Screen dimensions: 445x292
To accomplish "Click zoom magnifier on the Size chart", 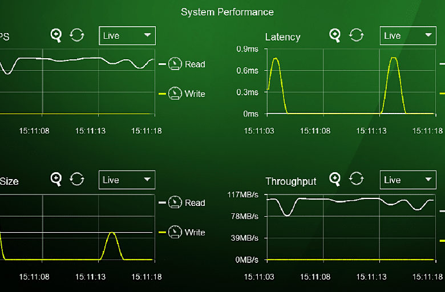I will coord(56,179).
